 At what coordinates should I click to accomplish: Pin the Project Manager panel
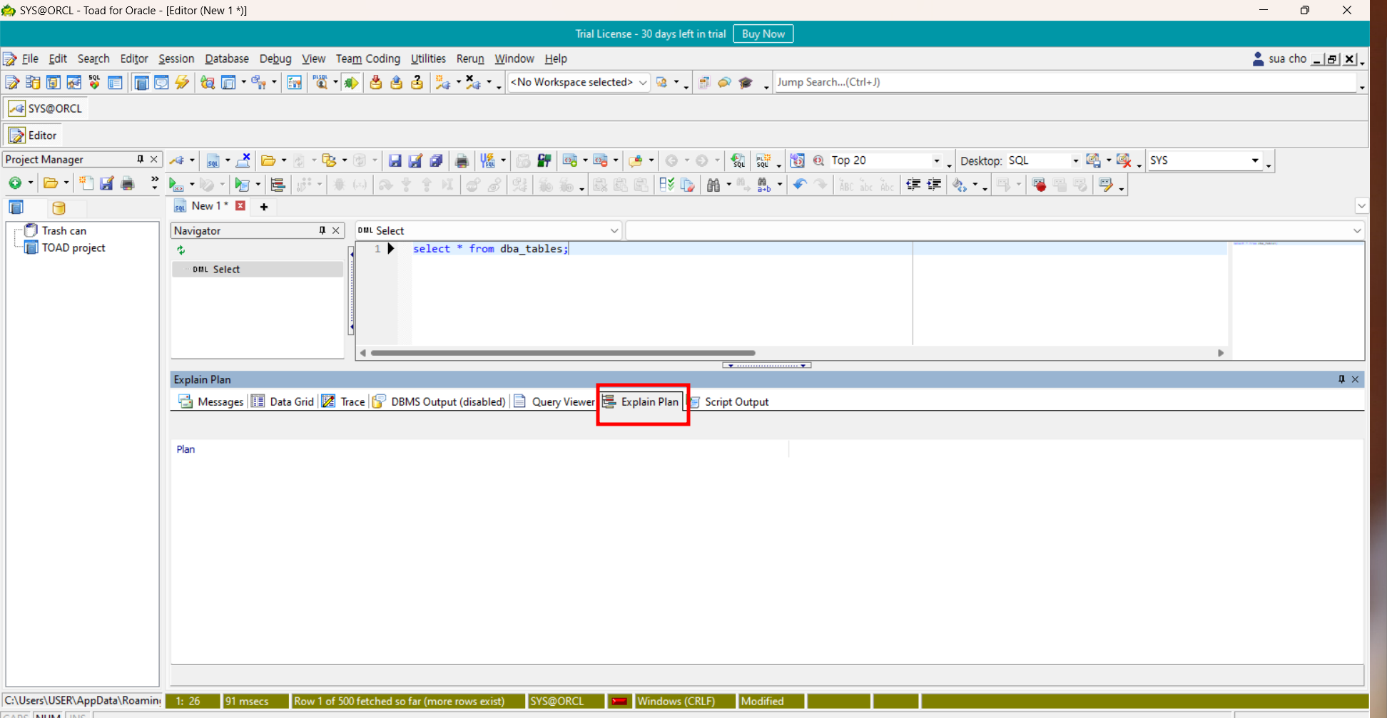pyautogui.click(x=140, y=159)
